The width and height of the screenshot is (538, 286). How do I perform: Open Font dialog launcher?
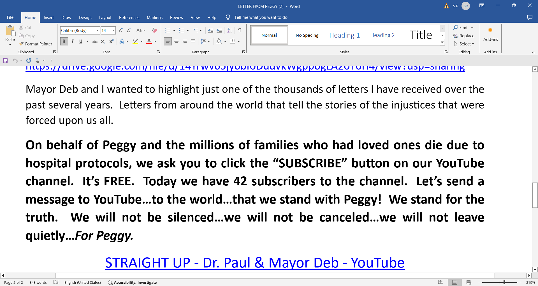(x=158, y=52)
